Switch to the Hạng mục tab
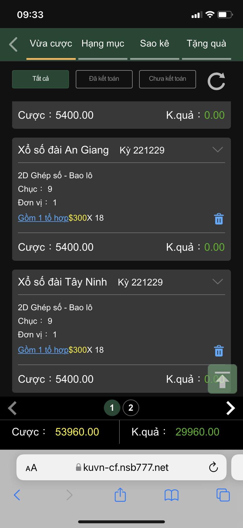 pyautogui.click(x=103, y=44)
